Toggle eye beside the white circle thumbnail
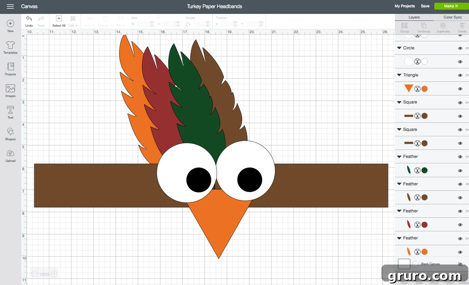 [x=460, y=62]
